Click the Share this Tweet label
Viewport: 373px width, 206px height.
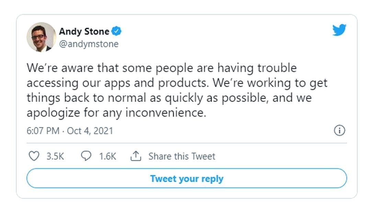pyautogui.click(x=182, y=156)
